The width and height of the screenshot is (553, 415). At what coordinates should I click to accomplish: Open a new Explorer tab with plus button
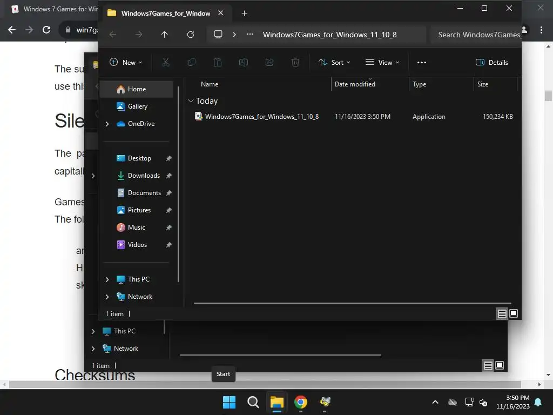[244, 13]
